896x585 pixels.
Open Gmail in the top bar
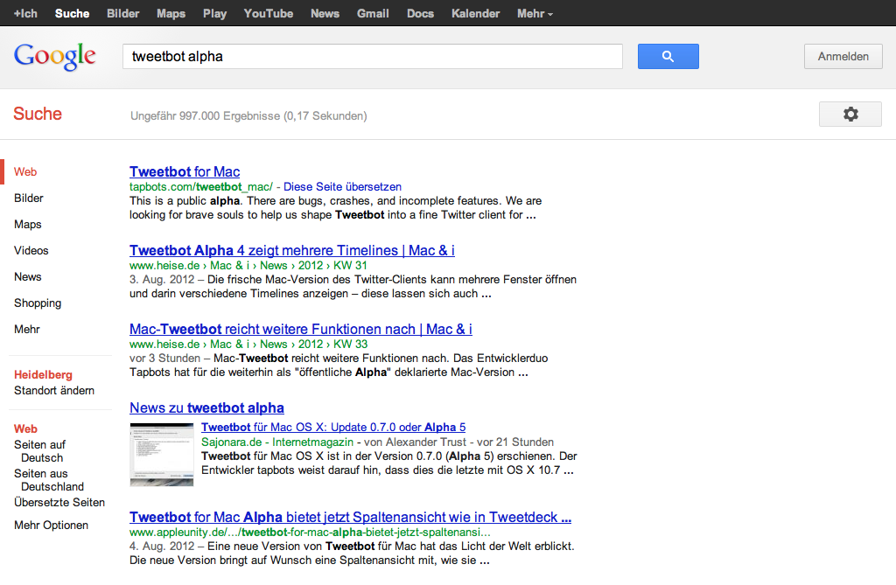point(373,13)
